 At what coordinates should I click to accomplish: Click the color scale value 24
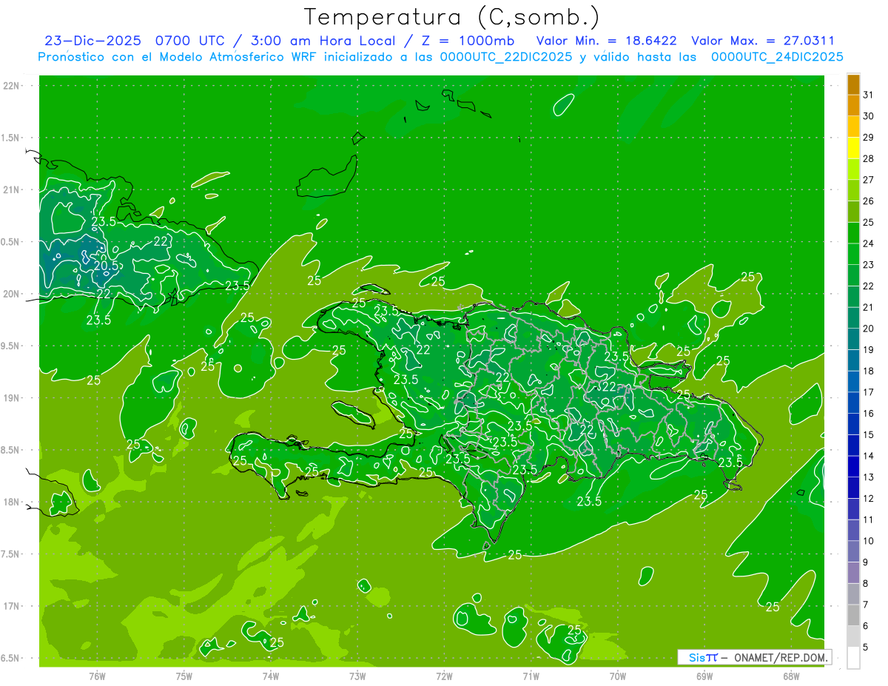coord(869,243)
